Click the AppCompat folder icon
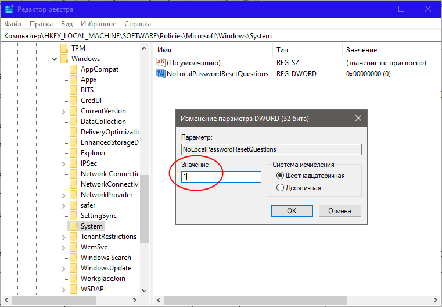 click(73, 69)
